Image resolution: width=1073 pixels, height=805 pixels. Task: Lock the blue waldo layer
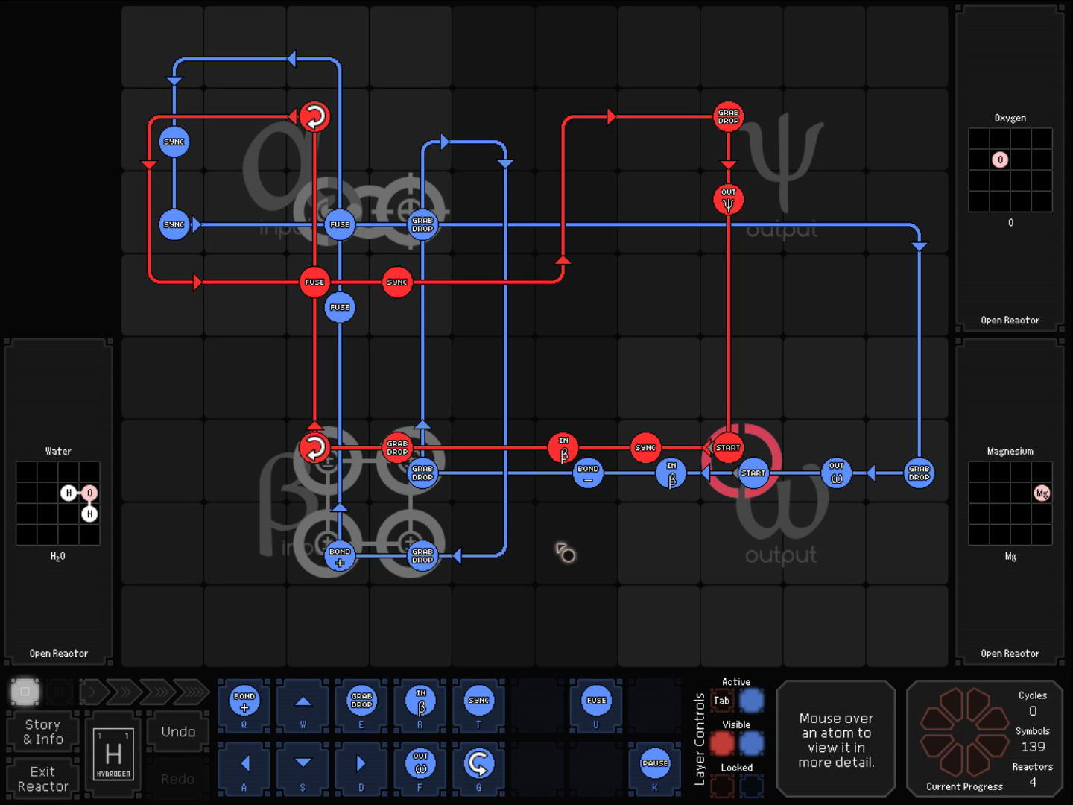[x=751, y=785]
